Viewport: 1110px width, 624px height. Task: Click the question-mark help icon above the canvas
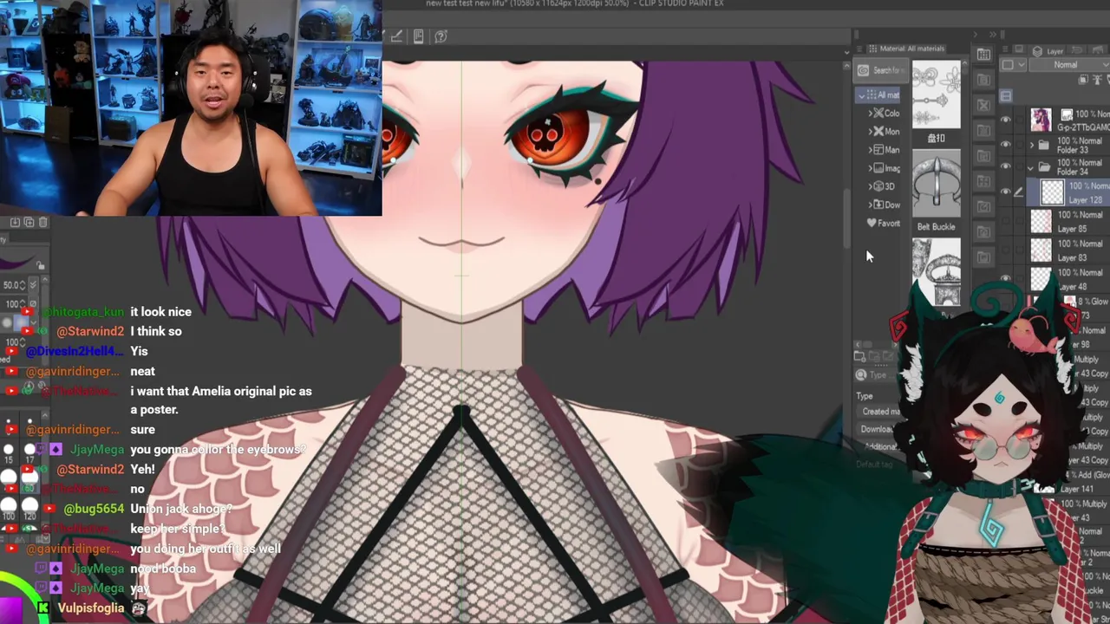point(441,36)
